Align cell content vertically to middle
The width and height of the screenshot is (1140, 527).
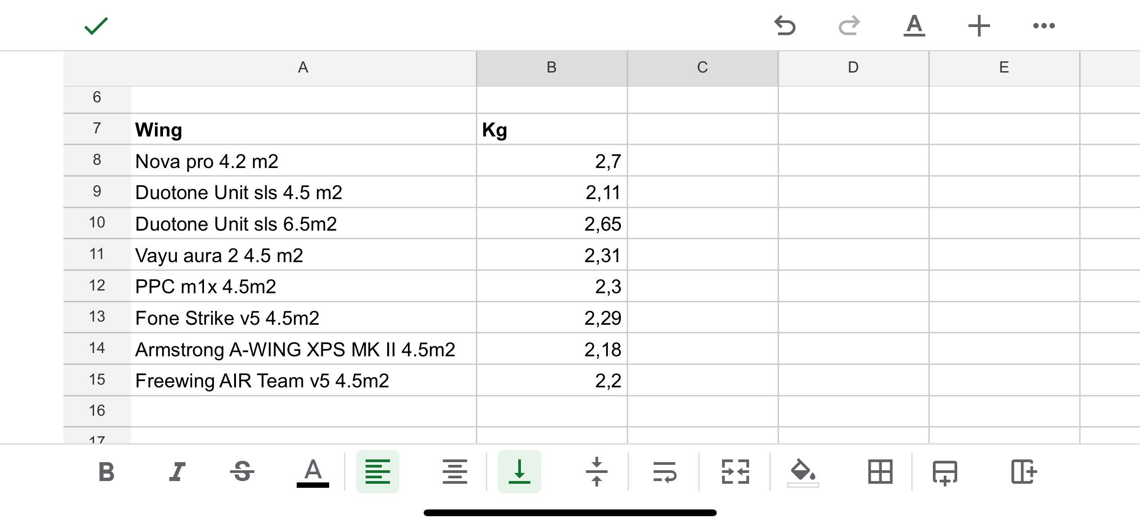(x=597, y=472)
